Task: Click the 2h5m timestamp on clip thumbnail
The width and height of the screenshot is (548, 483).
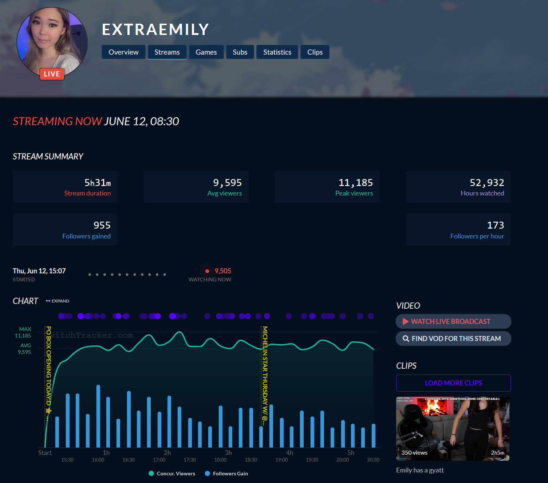Action: 498,453
